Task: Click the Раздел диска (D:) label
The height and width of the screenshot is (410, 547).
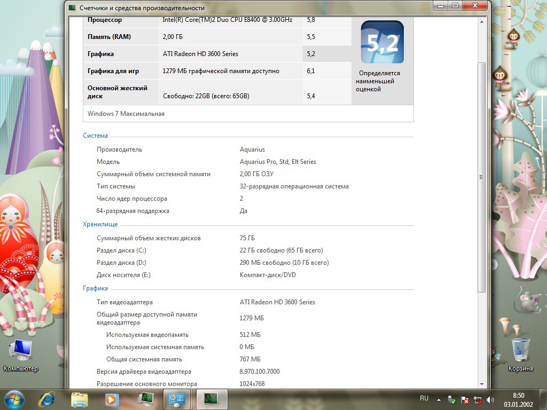Action: 121,263
